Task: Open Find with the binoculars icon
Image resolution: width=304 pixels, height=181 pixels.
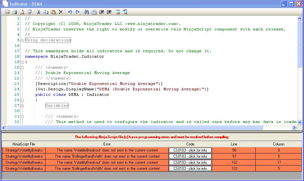Action: (x=86, y=12)
